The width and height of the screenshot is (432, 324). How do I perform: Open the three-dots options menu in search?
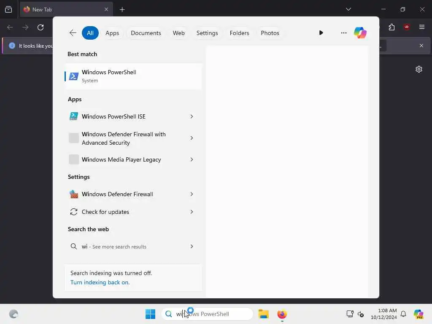[343, 33]
